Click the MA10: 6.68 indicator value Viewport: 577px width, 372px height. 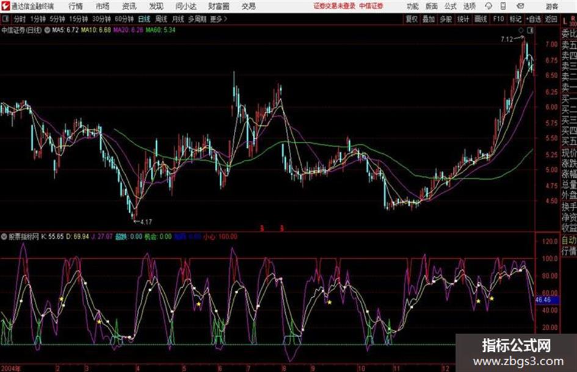pyautogui.click(x=96, y=30)
